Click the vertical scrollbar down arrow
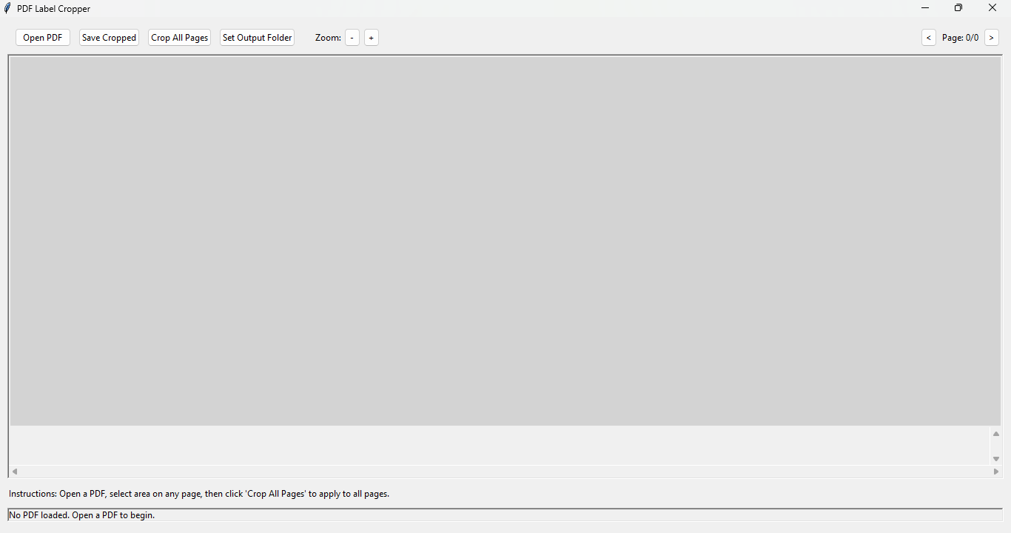Viewport: 1011px width, 533px height. click(996, 459)
